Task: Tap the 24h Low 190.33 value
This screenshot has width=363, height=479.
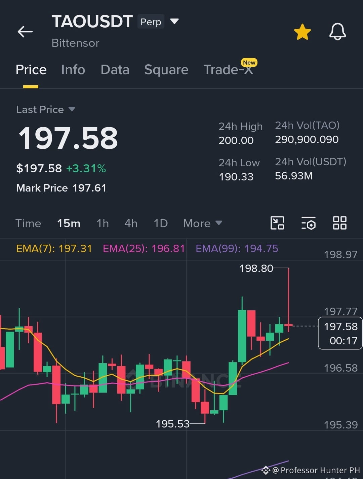Action: click(236, 177)
